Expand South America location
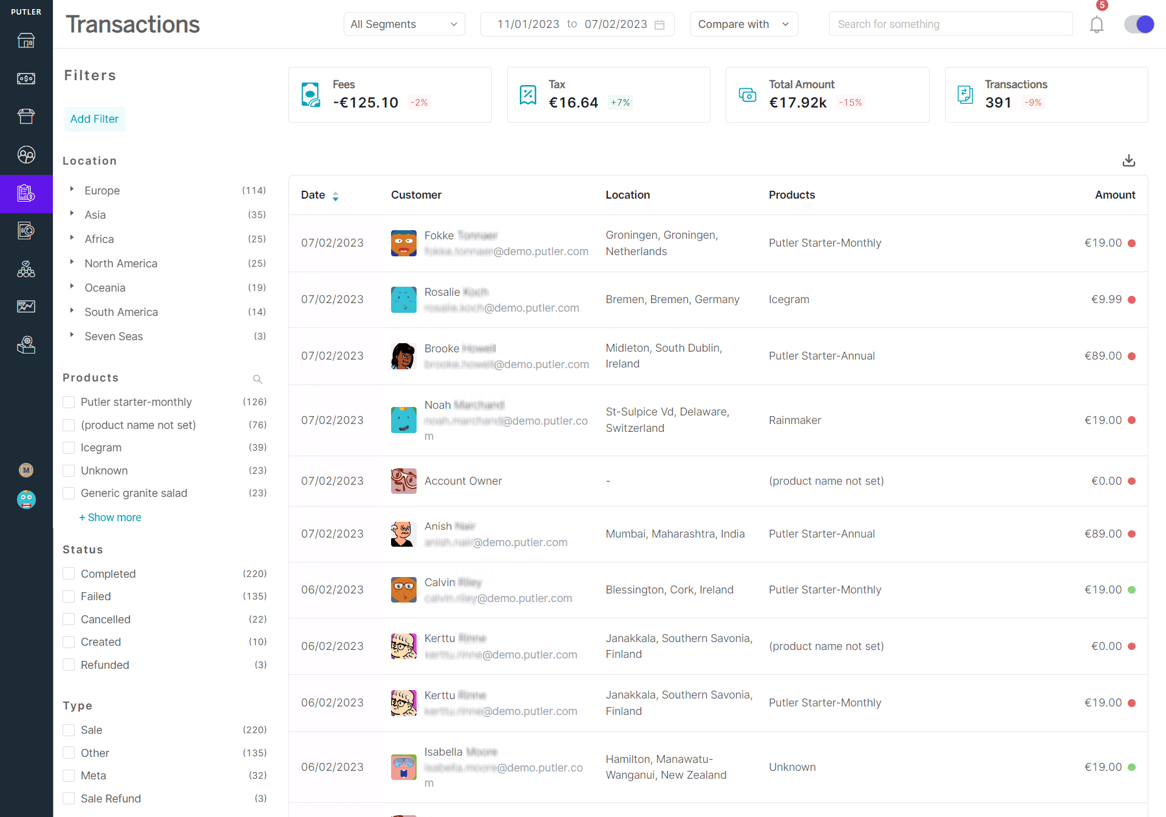The width and height of the screenshot is (1166, 817). [x=72, y=311]
